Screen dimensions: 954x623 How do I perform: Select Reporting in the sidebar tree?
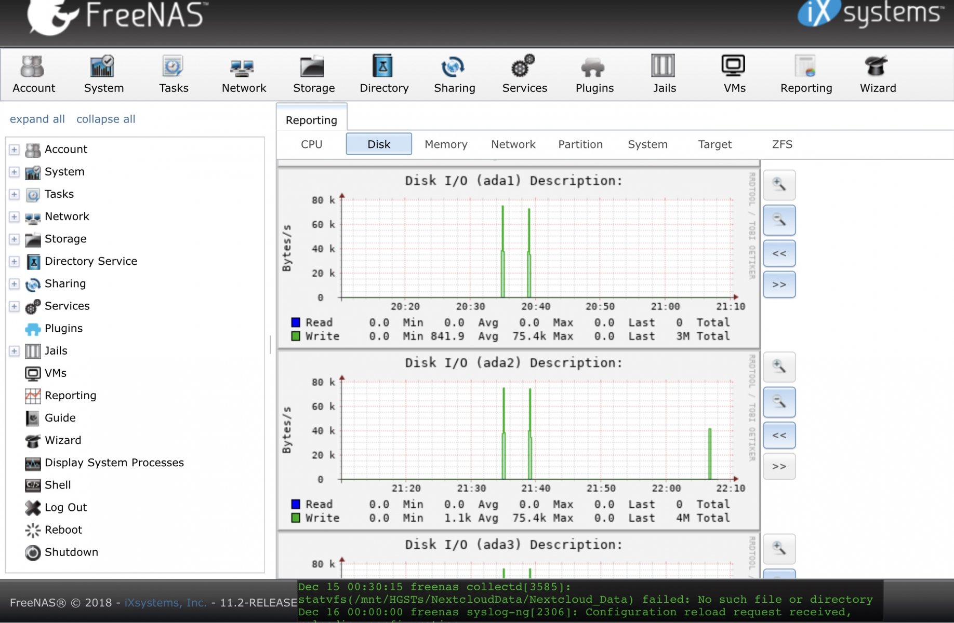[x=70, y=396]
